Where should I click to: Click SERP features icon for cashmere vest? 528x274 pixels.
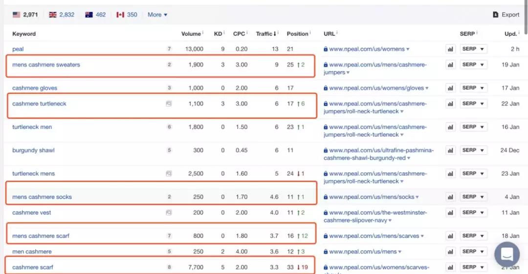click(169, 212)
